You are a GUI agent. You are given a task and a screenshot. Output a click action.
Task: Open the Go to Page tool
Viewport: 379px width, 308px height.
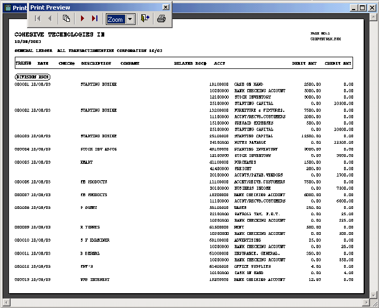(x=67, y=19)
